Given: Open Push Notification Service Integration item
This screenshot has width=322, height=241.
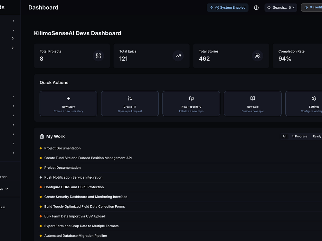Looking at the screenshot, I should [73, 177].
